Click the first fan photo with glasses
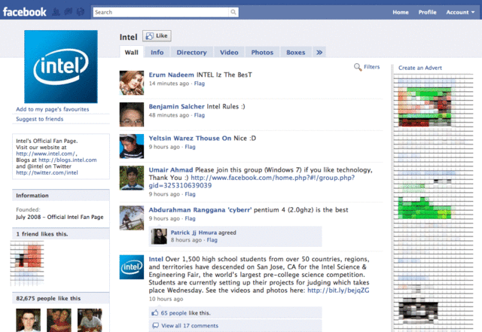This screenshot has height=332, width=482. pos(29,320)
